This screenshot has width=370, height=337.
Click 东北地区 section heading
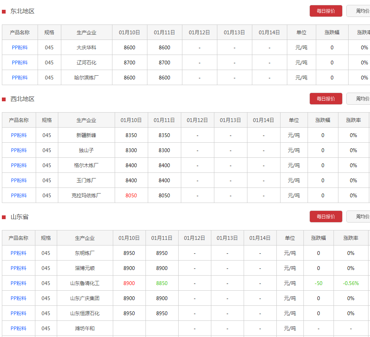tap(23, 11)
